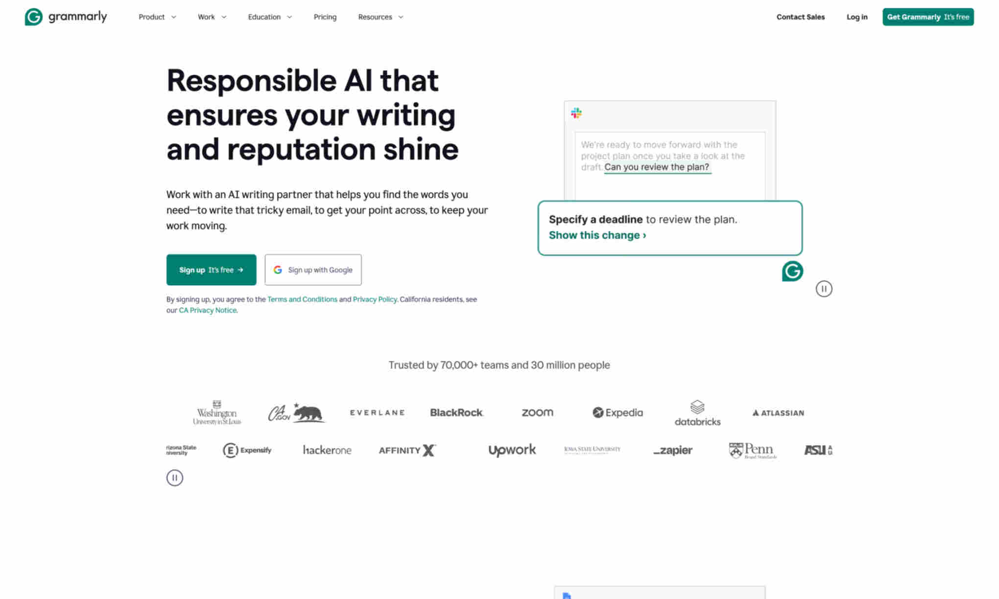Click the Contact Sales link
This screenshot has width=999, height=599.
coord(801,17)
